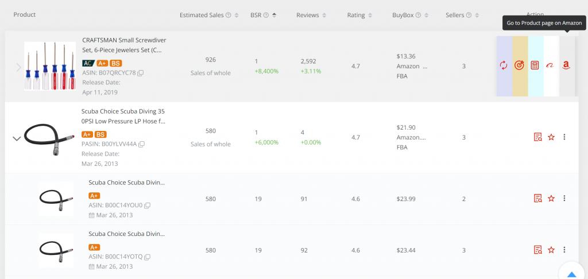
Task: Star the B00C14YOTQ variation row
Action: point(551,250)
